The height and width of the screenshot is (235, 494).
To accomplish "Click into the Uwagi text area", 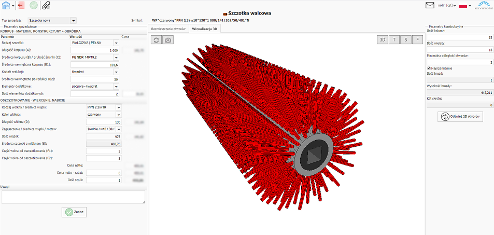I will point(74,197).
